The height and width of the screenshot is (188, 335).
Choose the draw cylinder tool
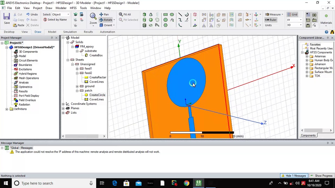click(144, 20)
